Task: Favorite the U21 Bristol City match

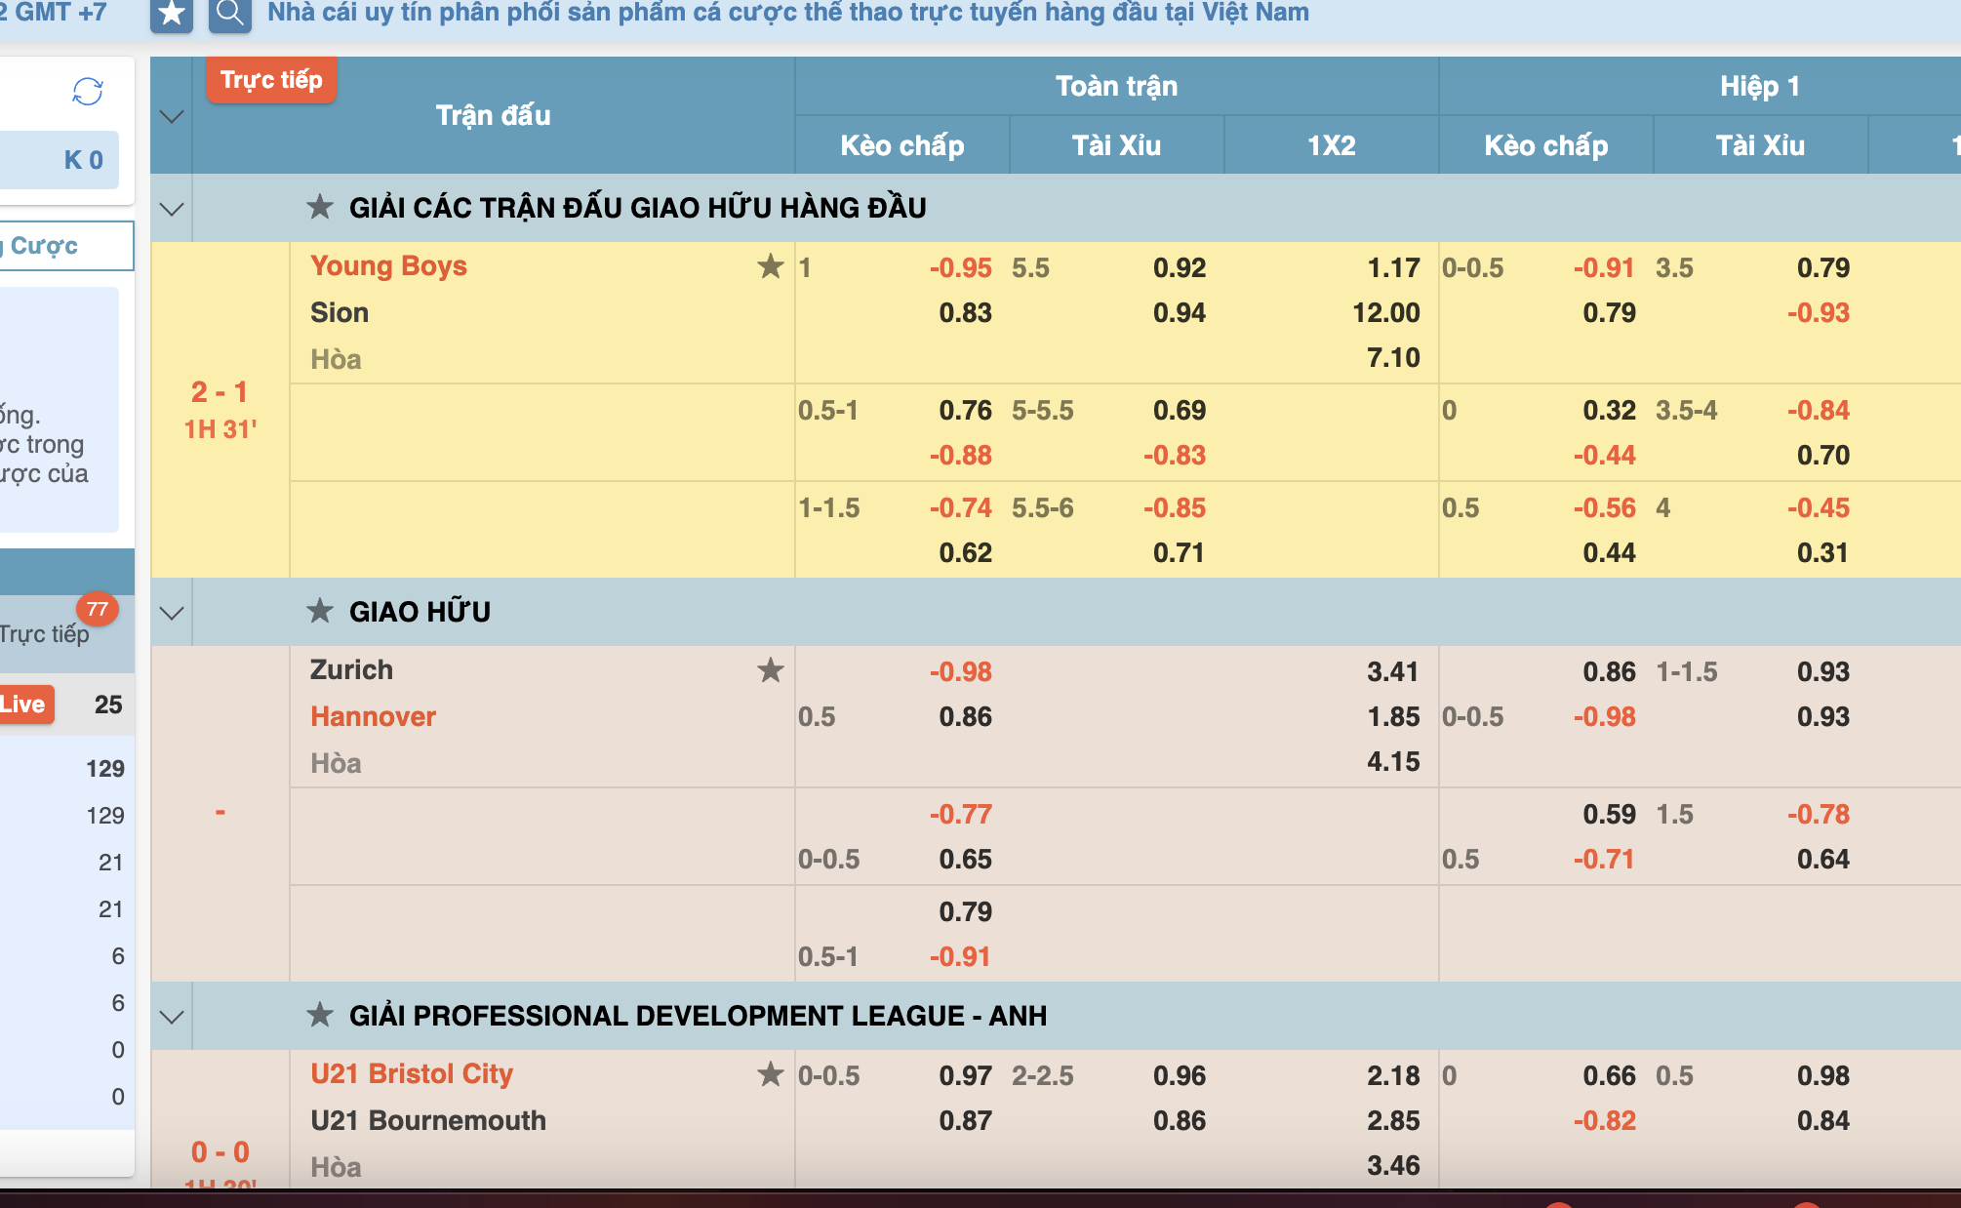Action: coord(771,1074)
